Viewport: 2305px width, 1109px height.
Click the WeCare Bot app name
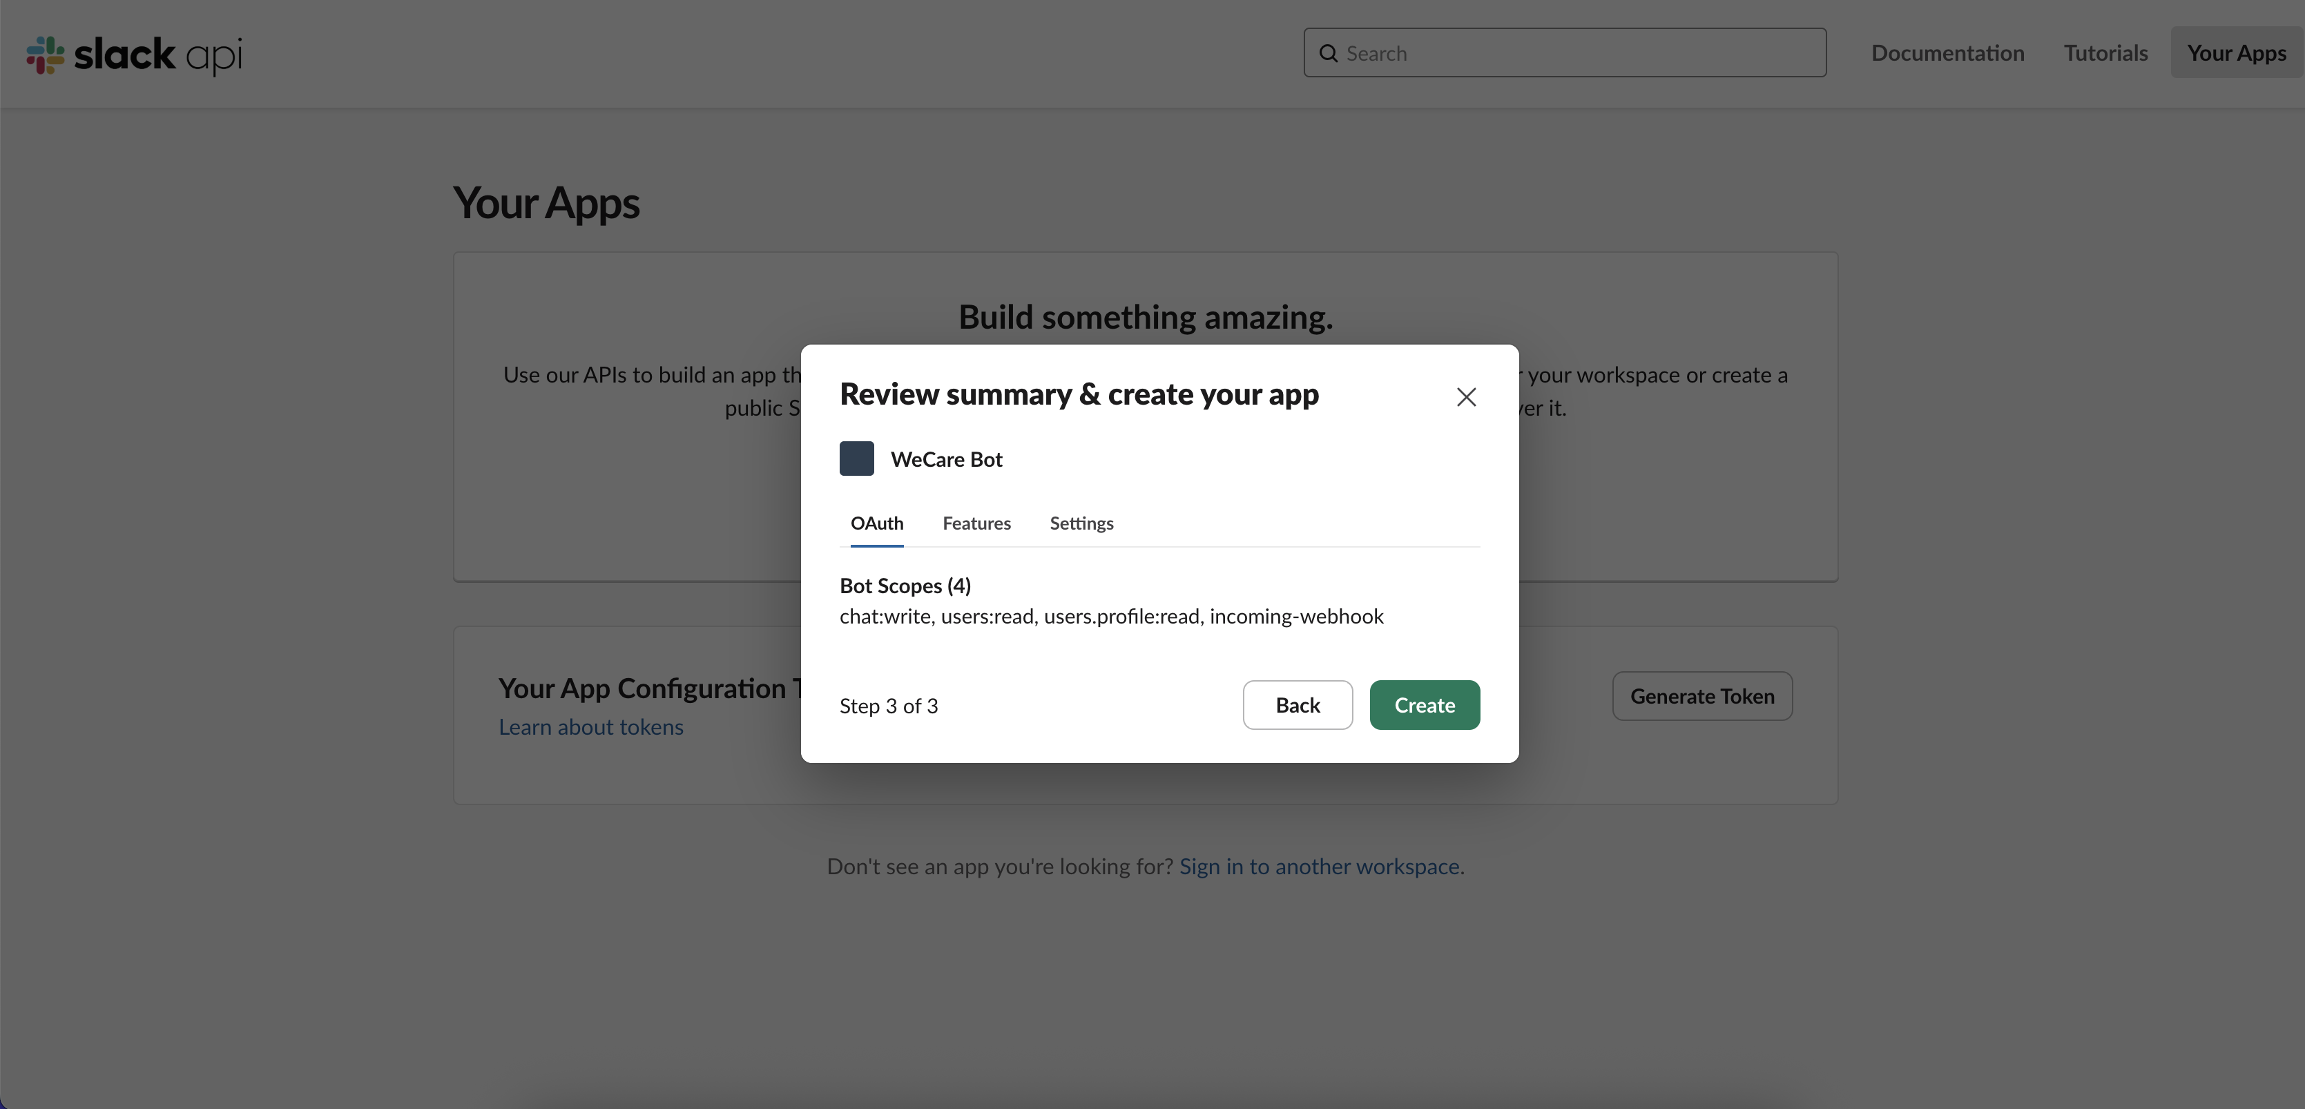pos(946,459)
